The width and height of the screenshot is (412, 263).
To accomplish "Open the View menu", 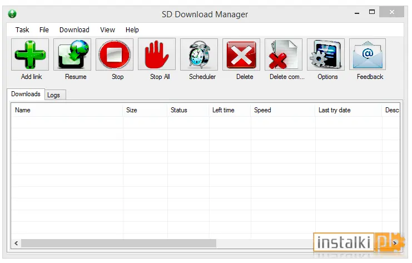I will pyautogui.click(x=107, y=30).
